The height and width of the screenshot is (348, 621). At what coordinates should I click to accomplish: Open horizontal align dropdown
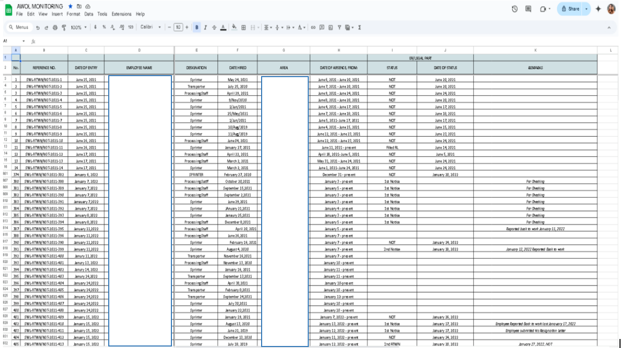pos(268,28)
